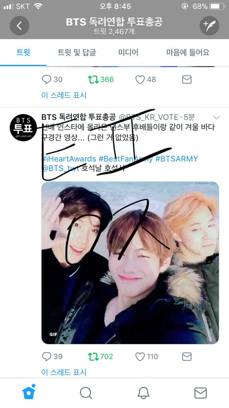Viewport: 229px width, 408px height.
Task: Open BTS 투표 profile avatar
Action: click(x=23, y=128)
